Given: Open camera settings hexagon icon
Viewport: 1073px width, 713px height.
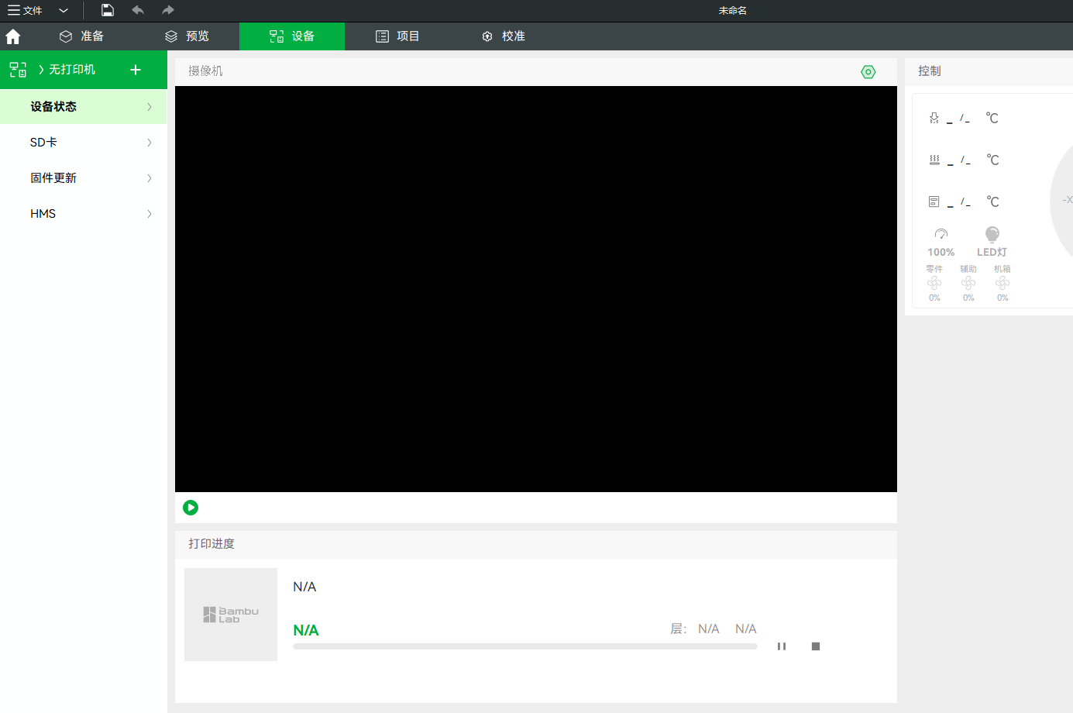Looking at the screenshot, I should tap(868, 72).
